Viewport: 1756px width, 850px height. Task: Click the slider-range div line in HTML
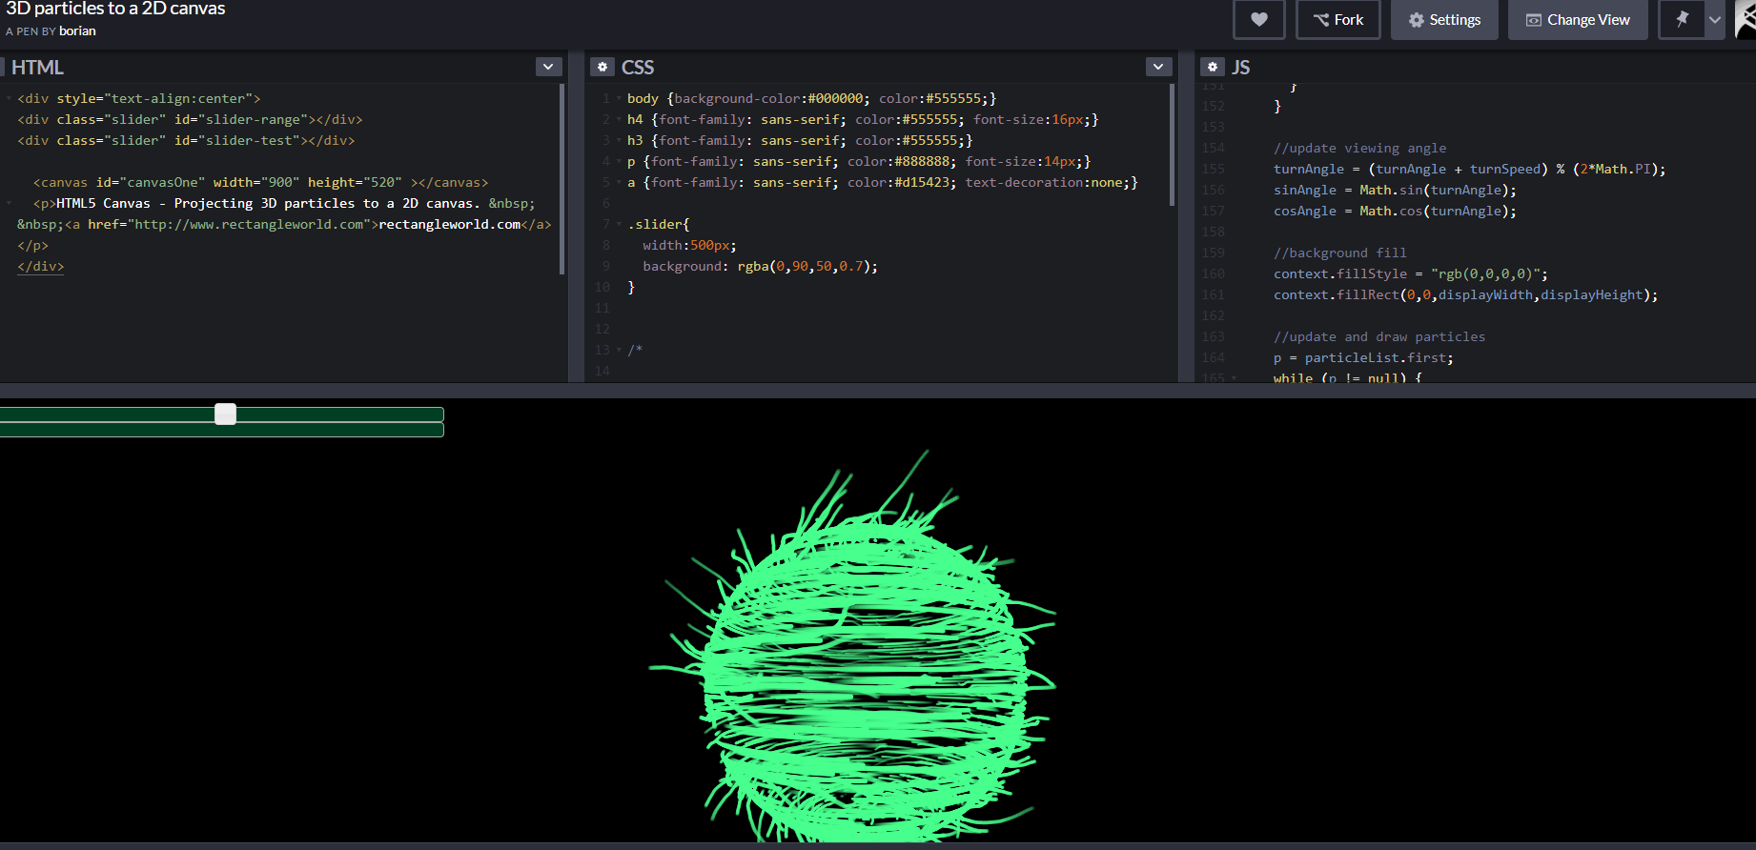pyautogui.click(x=190, y=119)
